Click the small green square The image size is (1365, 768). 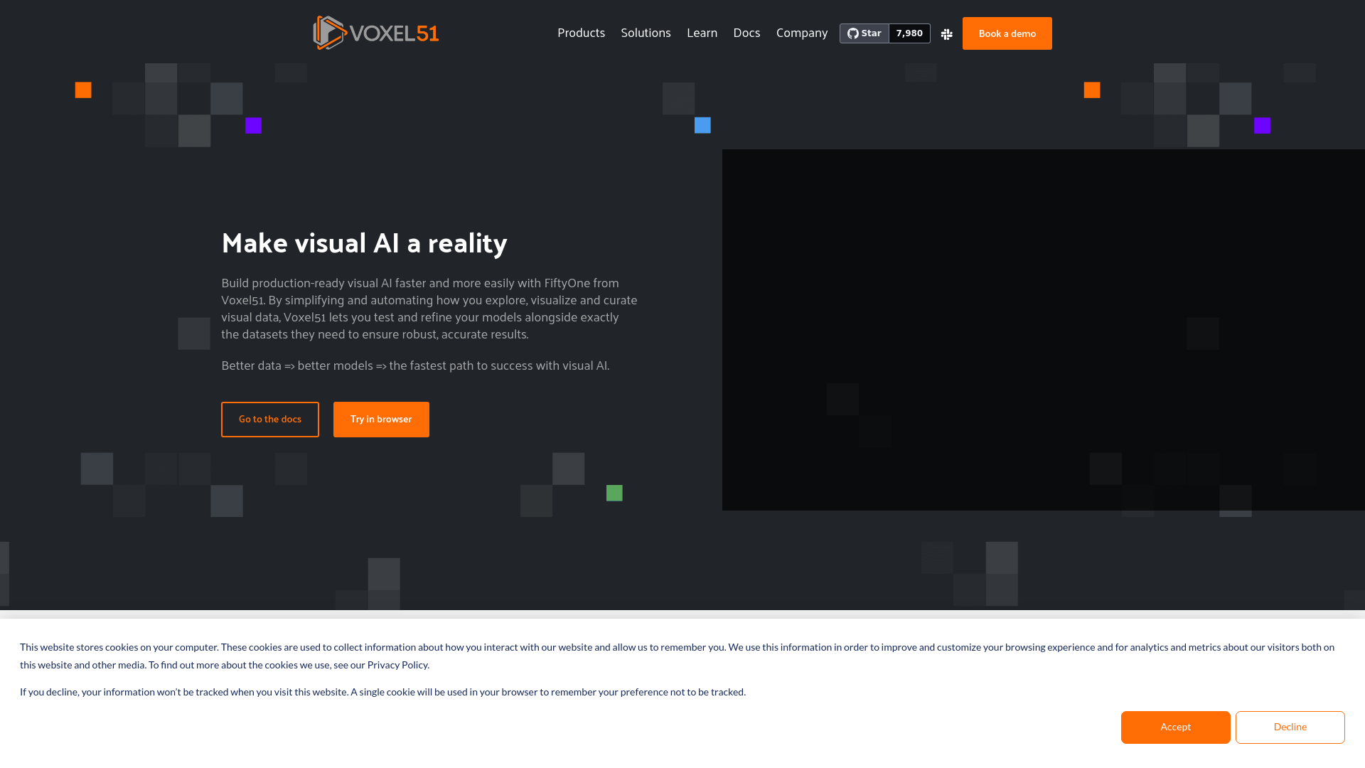[614, 493]
